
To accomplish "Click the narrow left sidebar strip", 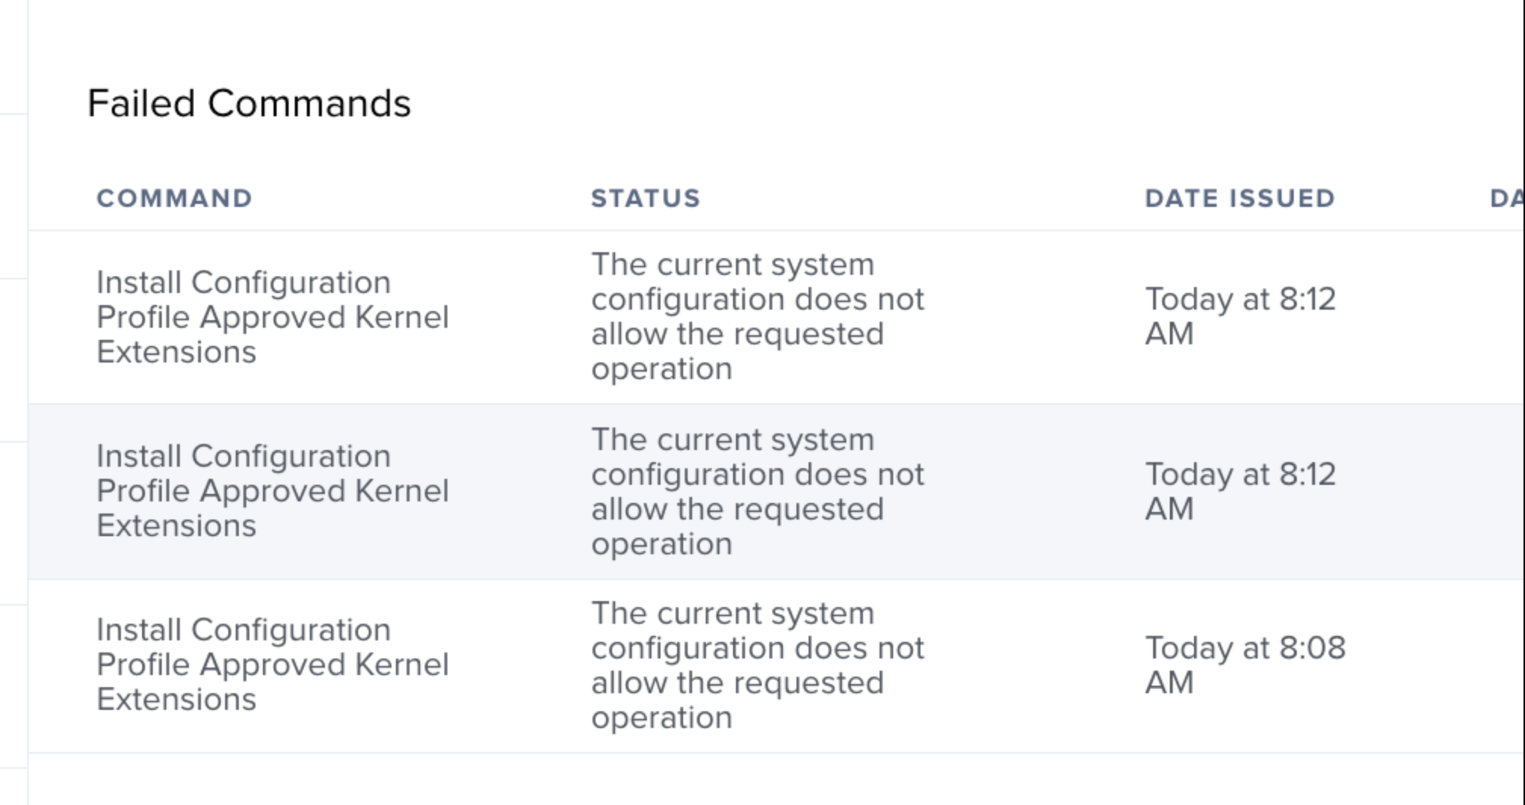I will click(14, 402).
